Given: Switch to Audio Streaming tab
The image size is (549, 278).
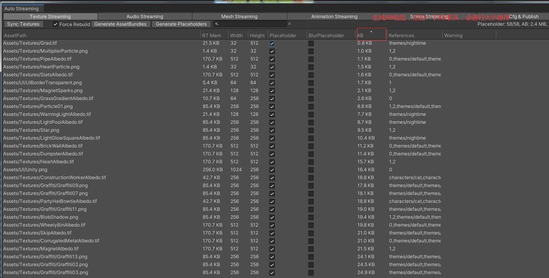Looking at the screenshot, I should (145, 16).
